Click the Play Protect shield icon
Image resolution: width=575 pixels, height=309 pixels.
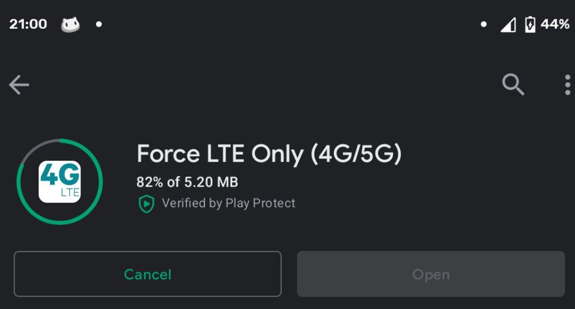pyautogui.click(x=146, y=204)
